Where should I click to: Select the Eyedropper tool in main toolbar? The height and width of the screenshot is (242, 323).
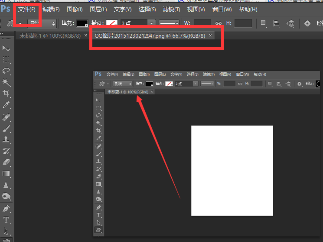point(6,105)
